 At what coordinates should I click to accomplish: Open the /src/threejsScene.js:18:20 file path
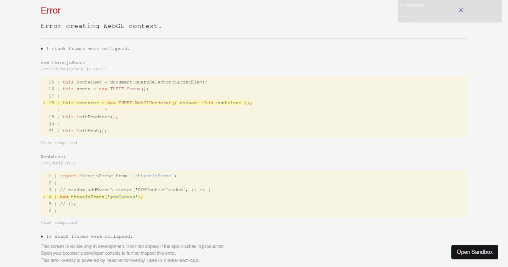coord(73,69)
